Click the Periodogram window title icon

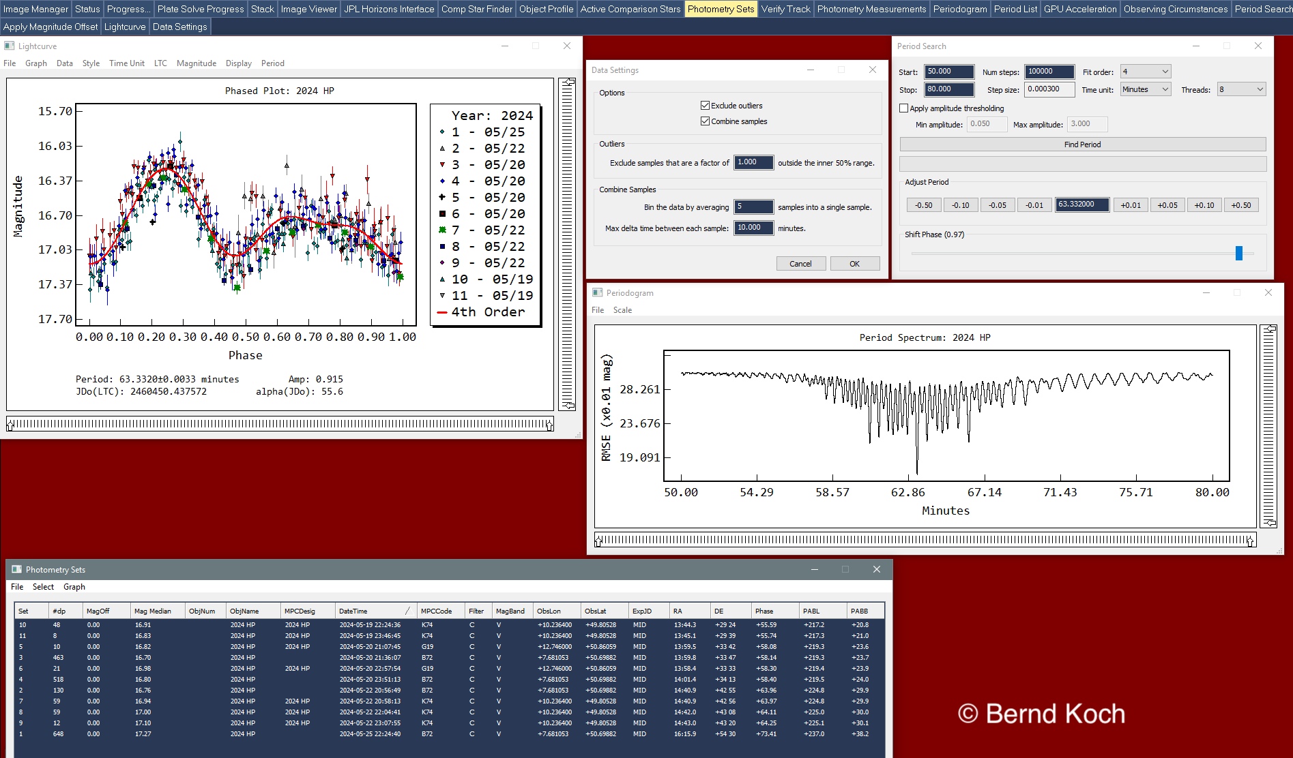coord(598,292)
